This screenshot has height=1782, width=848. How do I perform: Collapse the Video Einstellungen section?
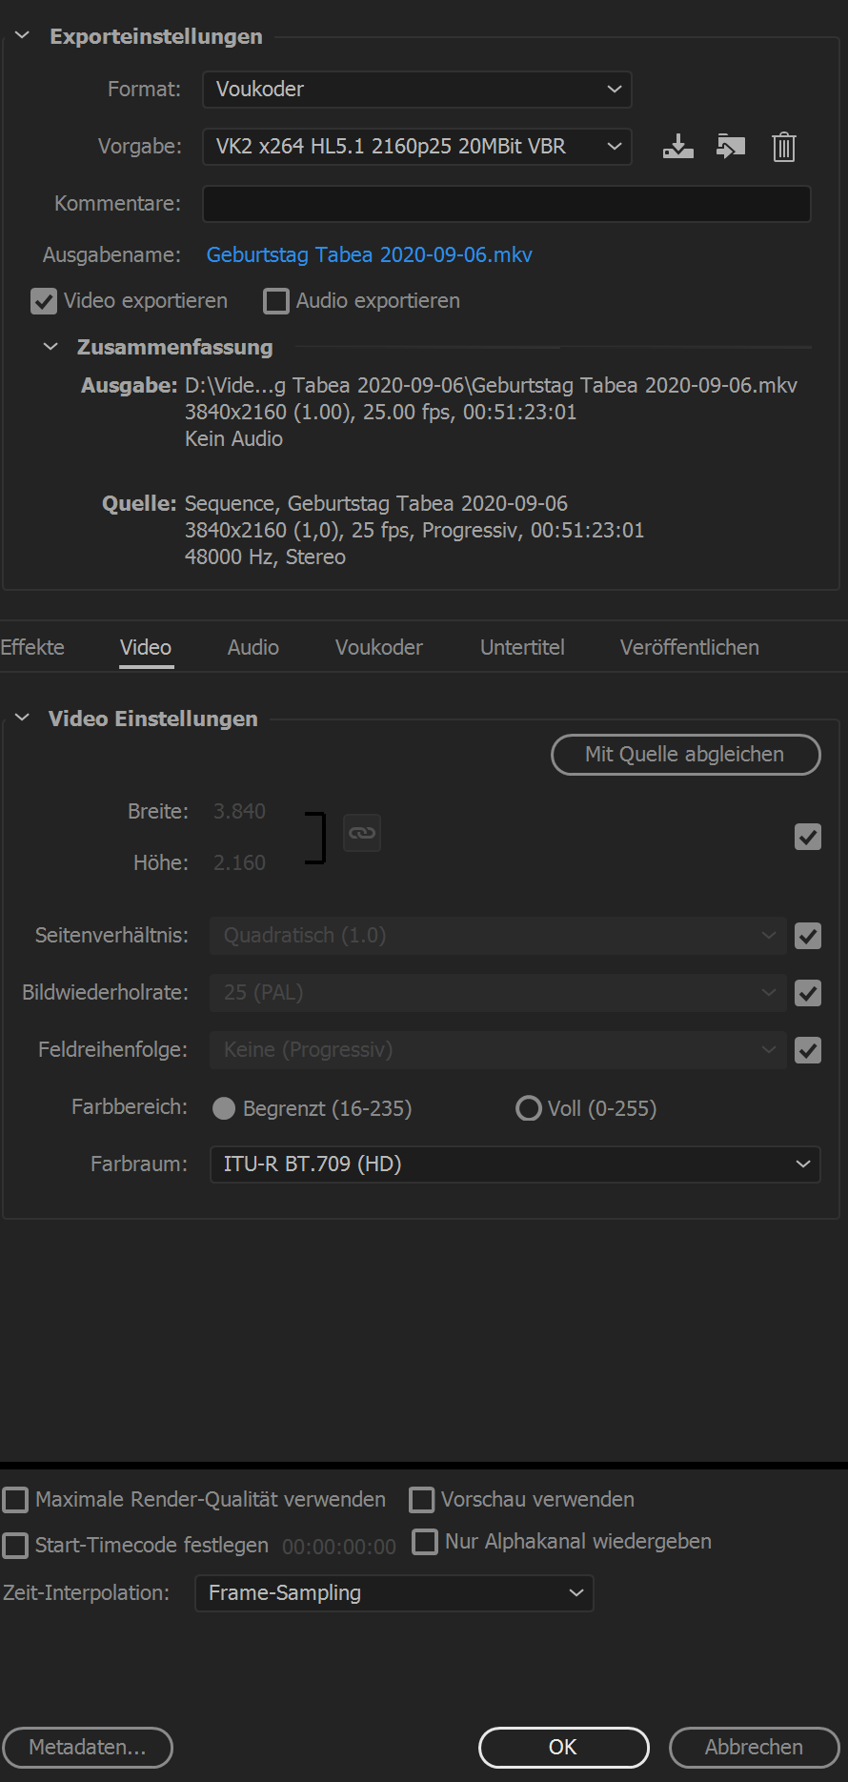tap(23, 719)
